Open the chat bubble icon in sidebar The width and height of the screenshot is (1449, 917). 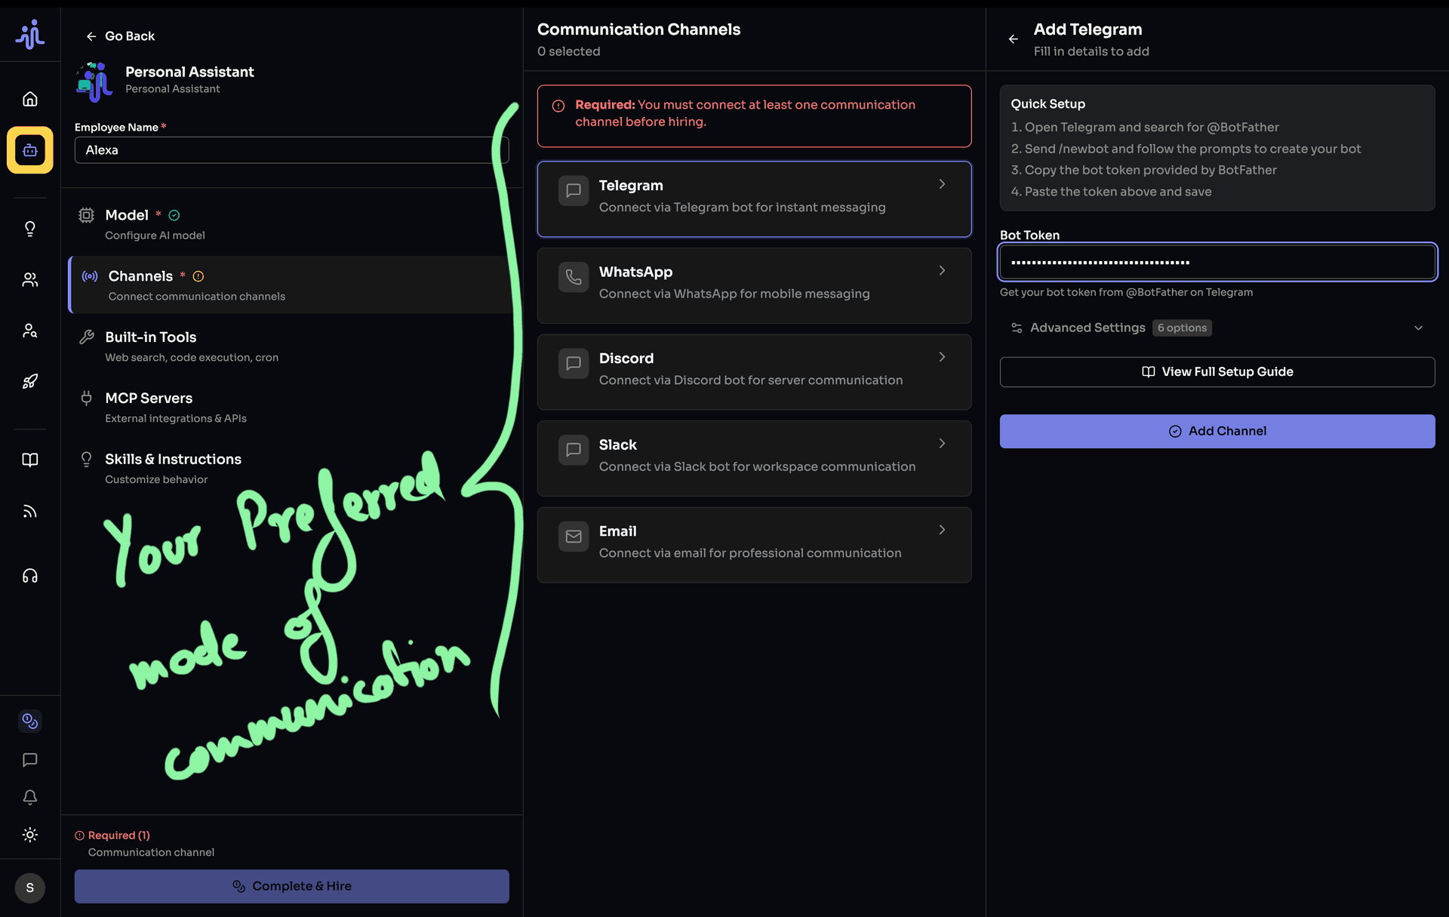[x=30, y=760]
